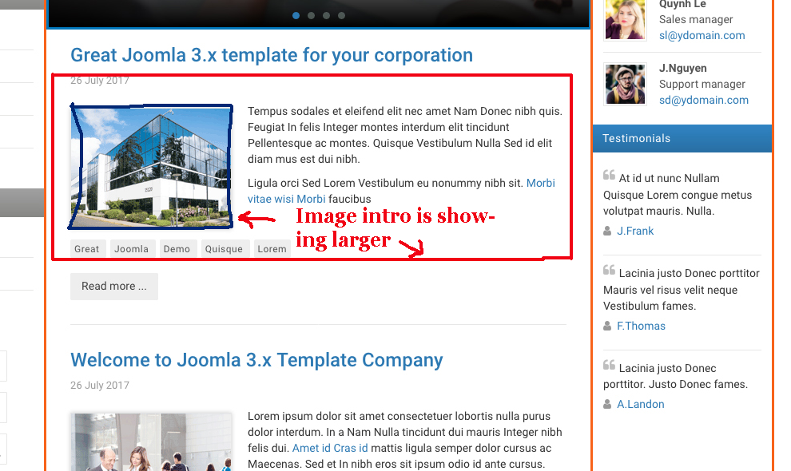This screenshot has width=791, height=471.
Task: Click the 26 July 2017 date under Welcome article
Action: [100, 386]
